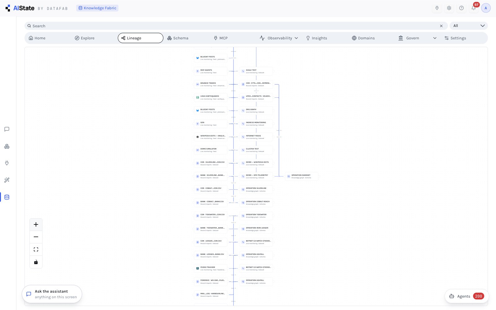The width and height of the screenshot is (496, 310).
Task: Open the Knowledge Fabric badge
Action: point(97,8)
